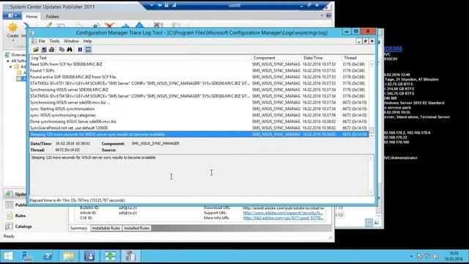Click the detail pane scrollbar down arrow
469x264 pixels.
coord(371,192)
